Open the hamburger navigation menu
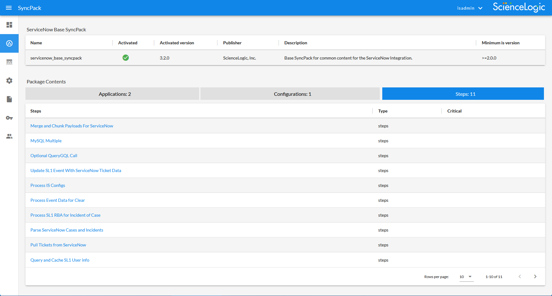 pyautogui.click(x=9, y=8)
